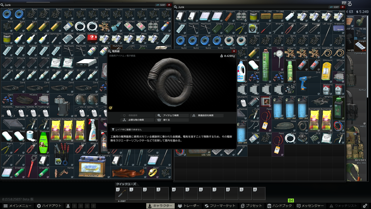
Task: Click the MUKGOOL dogtag
Action: point(6,112)
